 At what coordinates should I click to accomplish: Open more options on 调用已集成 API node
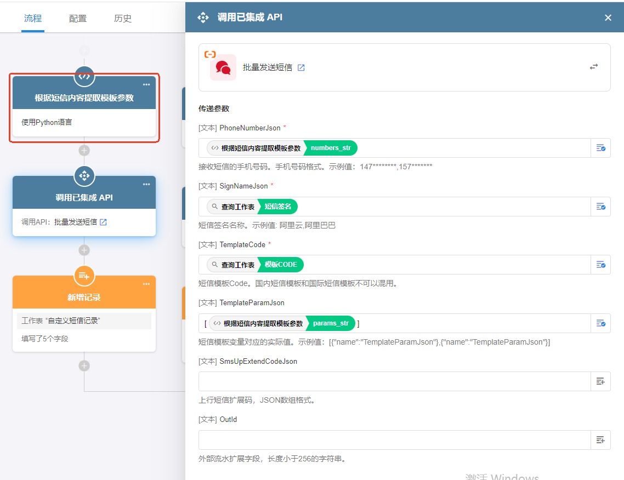(146, 184)
